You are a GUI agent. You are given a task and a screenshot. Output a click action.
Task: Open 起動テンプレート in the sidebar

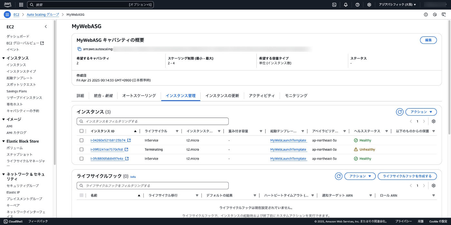point(20,78)
